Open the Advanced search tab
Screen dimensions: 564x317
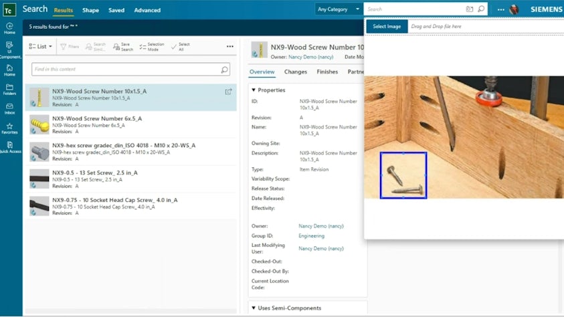pos(147,10)
